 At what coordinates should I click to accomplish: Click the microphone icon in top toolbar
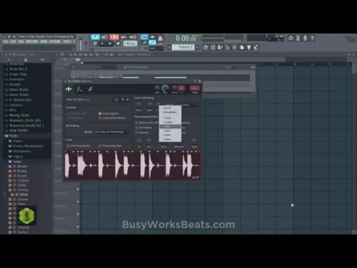pyautogui.click(x=305, y=38)
